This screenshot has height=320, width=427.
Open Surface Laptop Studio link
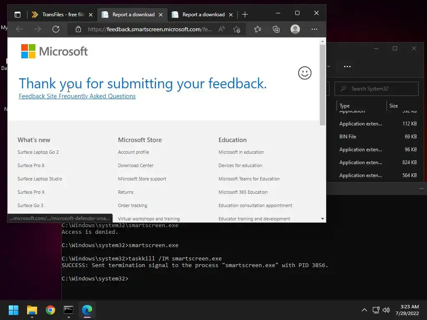(40, 179)
